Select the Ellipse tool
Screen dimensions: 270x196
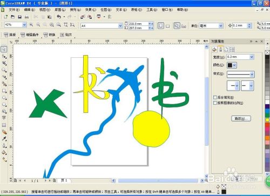(4, 98)
